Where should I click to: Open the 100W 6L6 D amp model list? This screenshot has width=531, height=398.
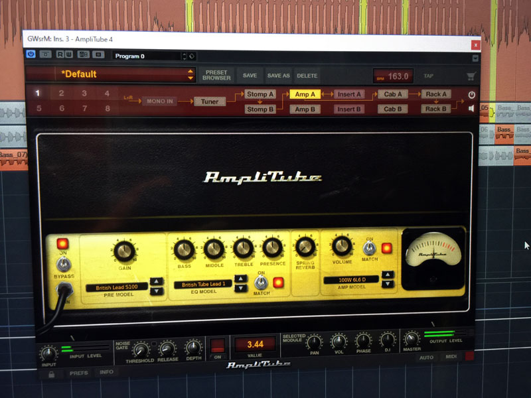pyautogui.click(x=352, y=279)
